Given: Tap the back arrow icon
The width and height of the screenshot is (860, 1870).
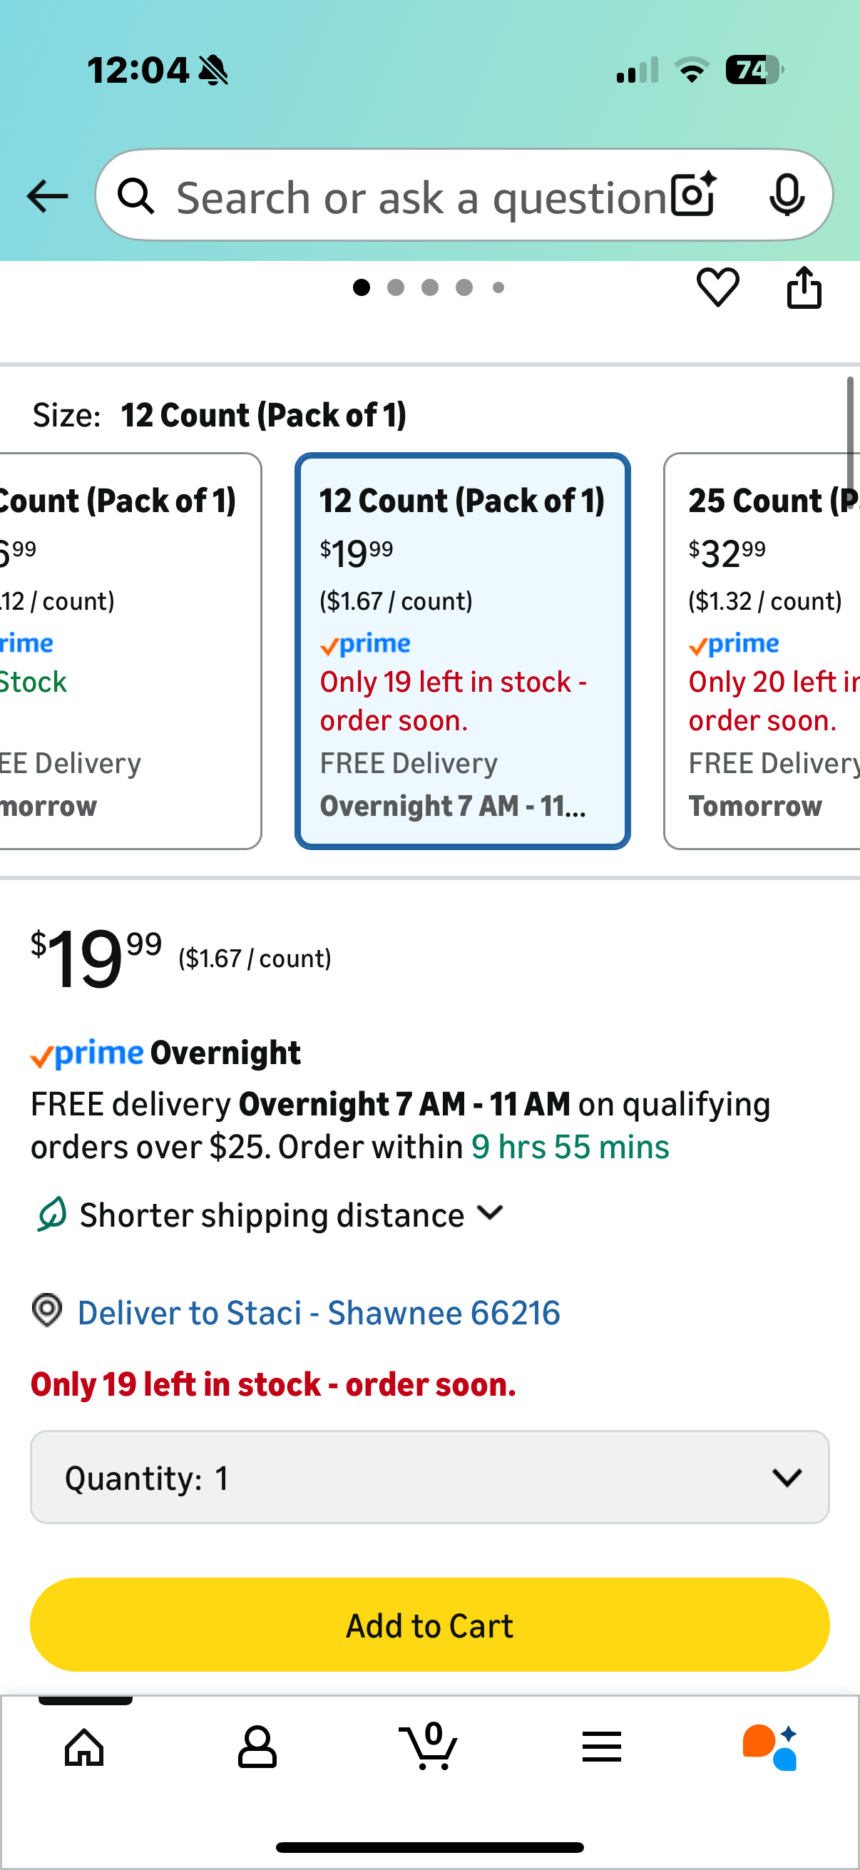Looking at the screenshot, I should 47,197.
